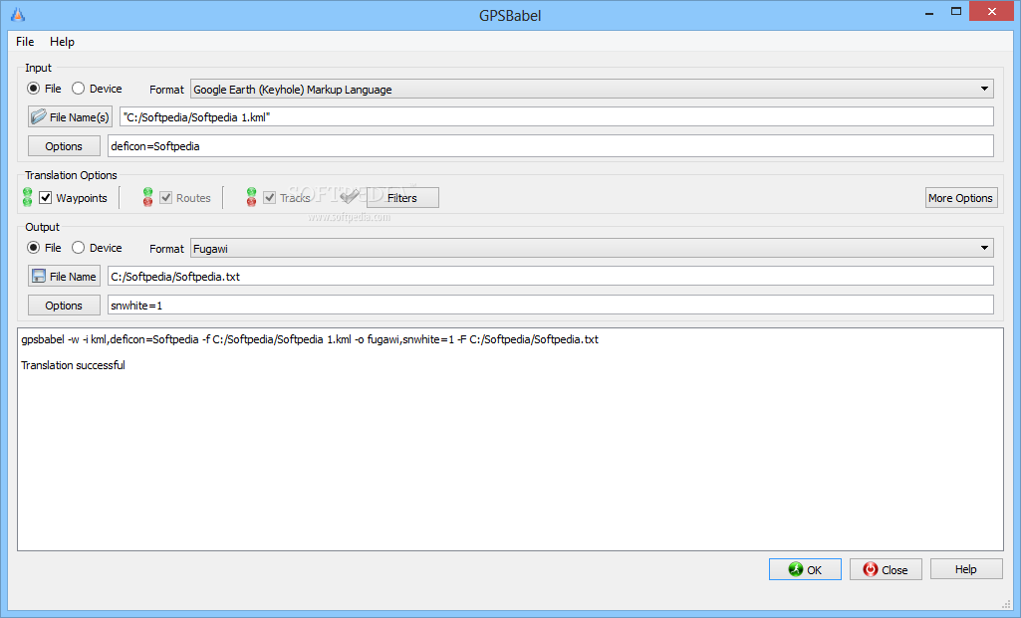
Task: Click the Close button at bottom
Action: tap(886, 569)
